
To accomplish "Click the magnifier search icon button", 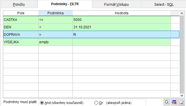I will click(167, 102).
